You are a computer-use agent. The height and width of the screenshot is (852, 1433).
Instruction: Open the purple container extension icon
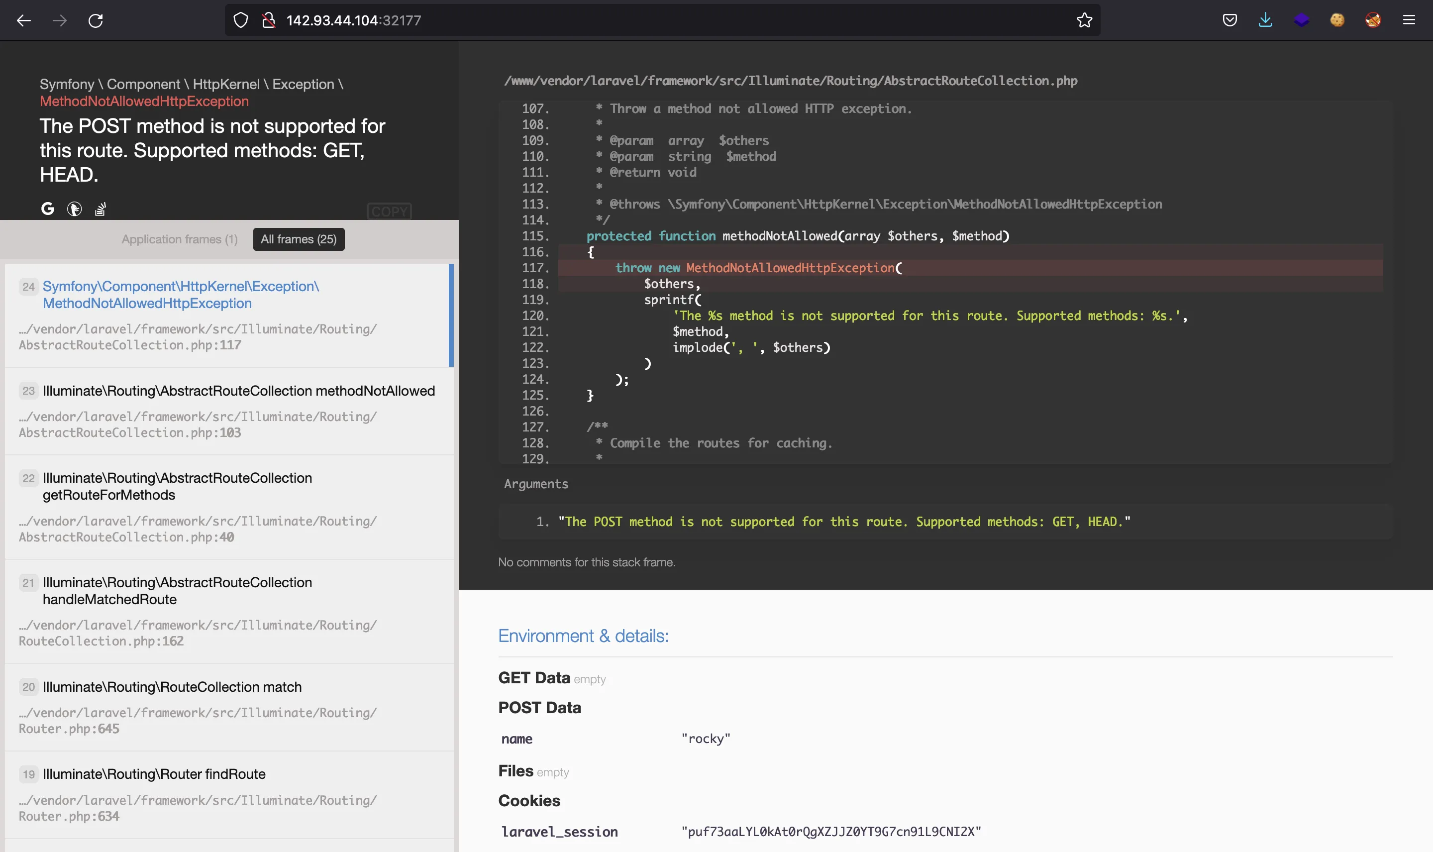(x=1301, y=21)
